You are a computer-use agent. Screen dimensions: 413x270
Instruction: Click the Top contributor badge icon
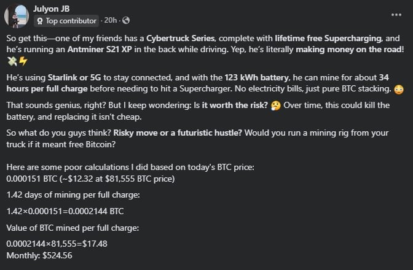[x=39, y=21]
